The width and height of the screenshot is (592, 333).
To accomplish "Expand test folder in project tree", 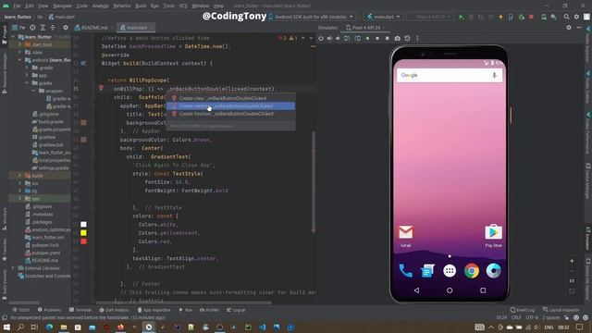I will click(20, 199).
